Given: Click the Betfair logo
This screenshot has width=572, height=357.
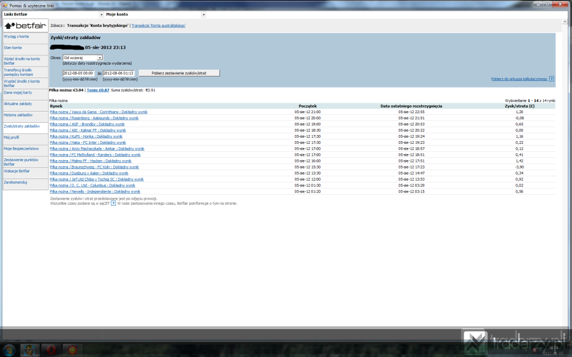Looking at the screenshot, I should tap(25, 26).
